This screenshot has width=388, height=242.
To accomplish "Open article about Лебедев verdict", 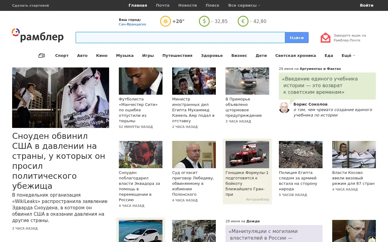I will (x=193, y=183).
